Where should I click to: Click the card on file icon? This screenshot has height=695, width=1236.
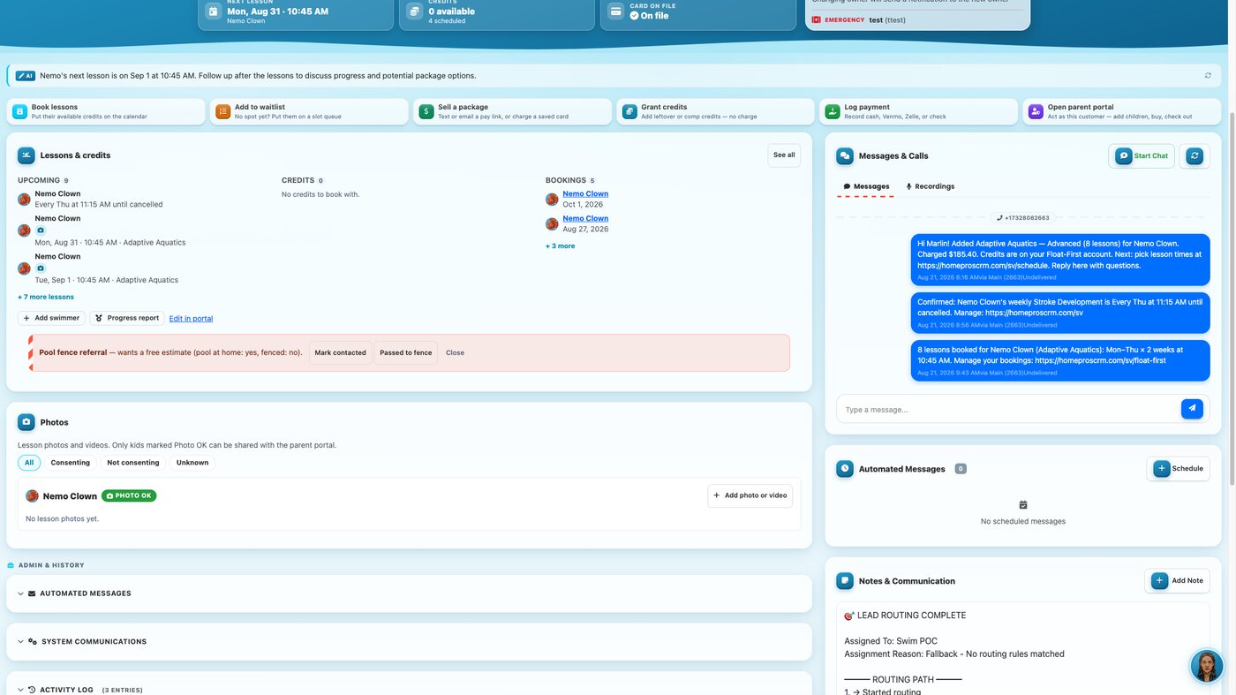tap(616, 11)
